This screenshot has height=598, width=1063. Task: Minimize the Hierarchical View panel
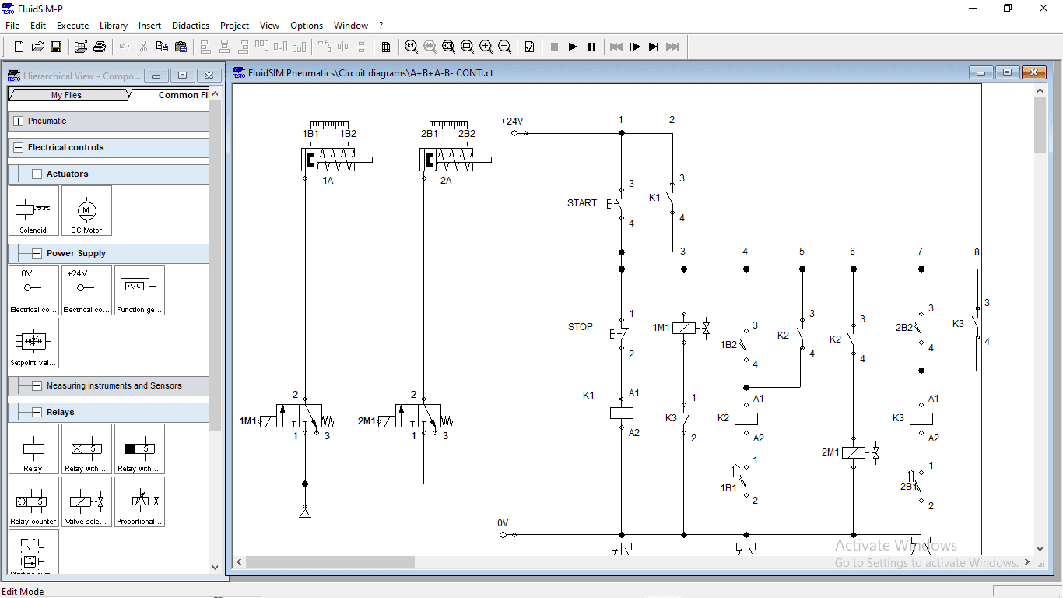156,76
